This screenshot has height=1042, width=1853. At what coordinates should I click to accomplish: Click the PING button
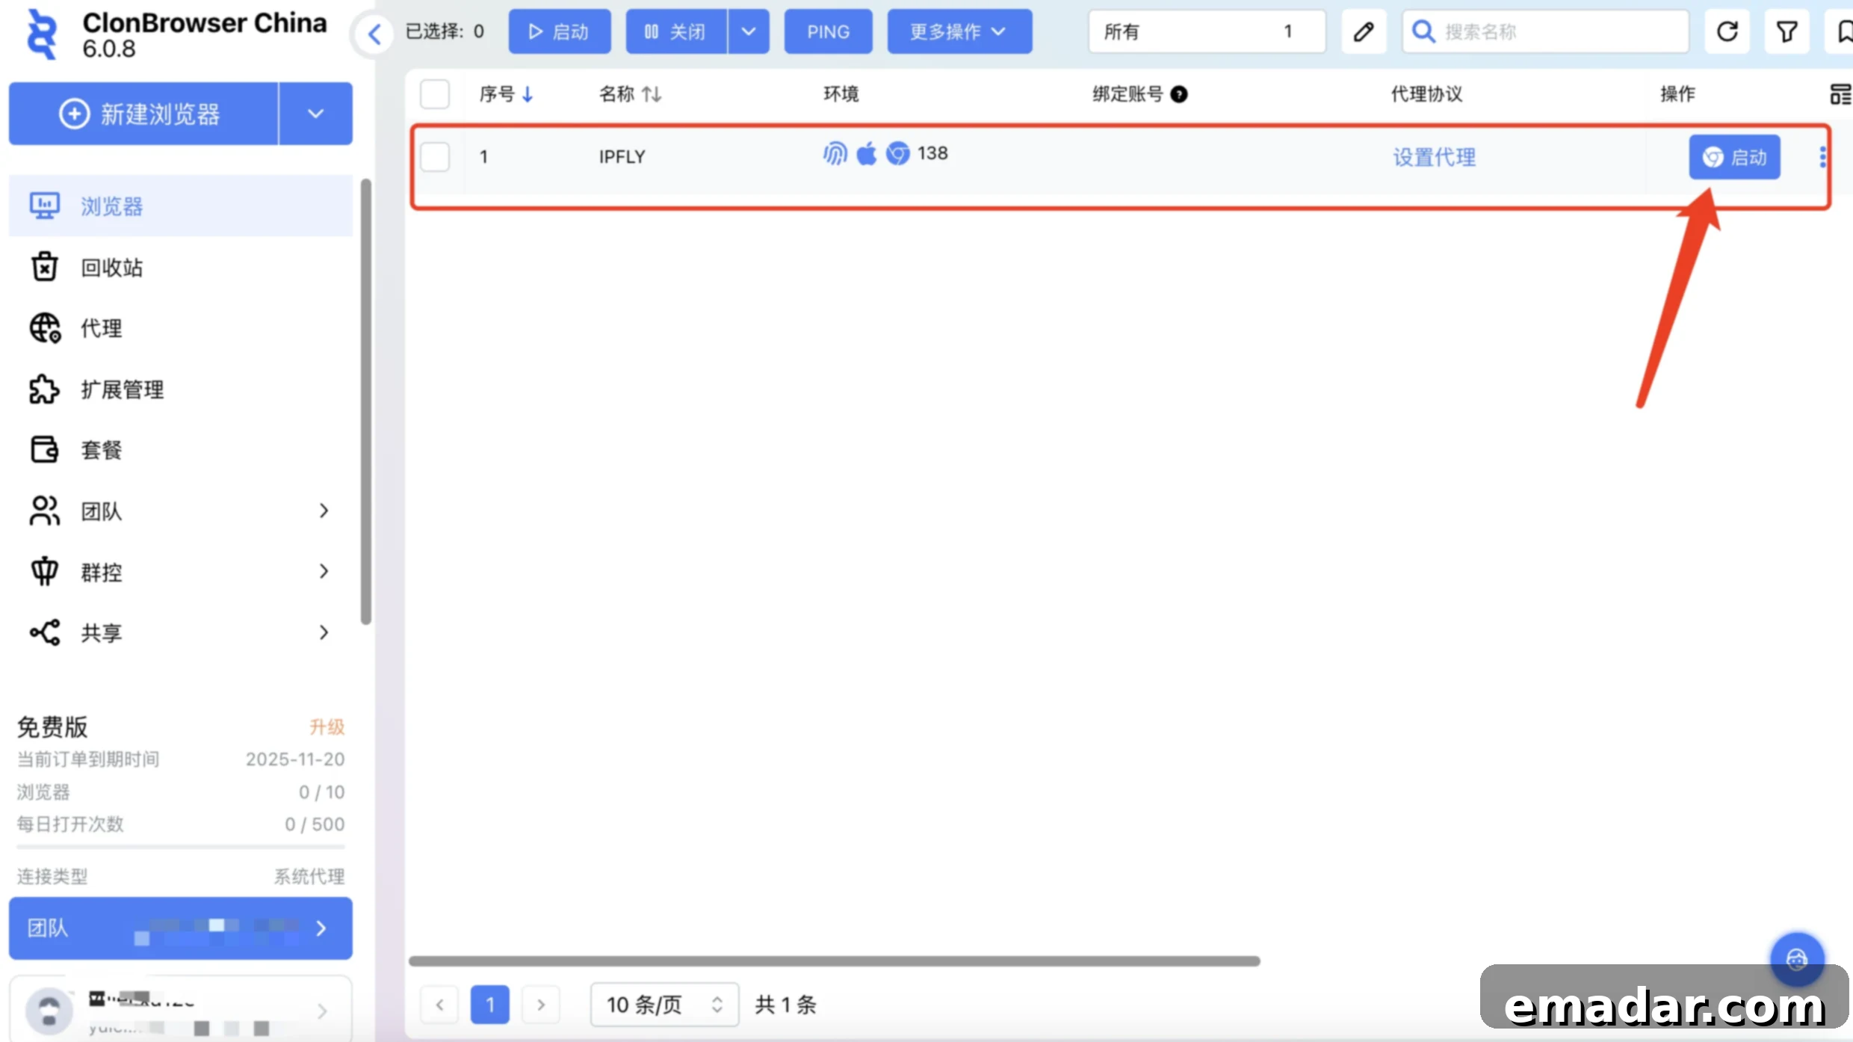point(828,31)
